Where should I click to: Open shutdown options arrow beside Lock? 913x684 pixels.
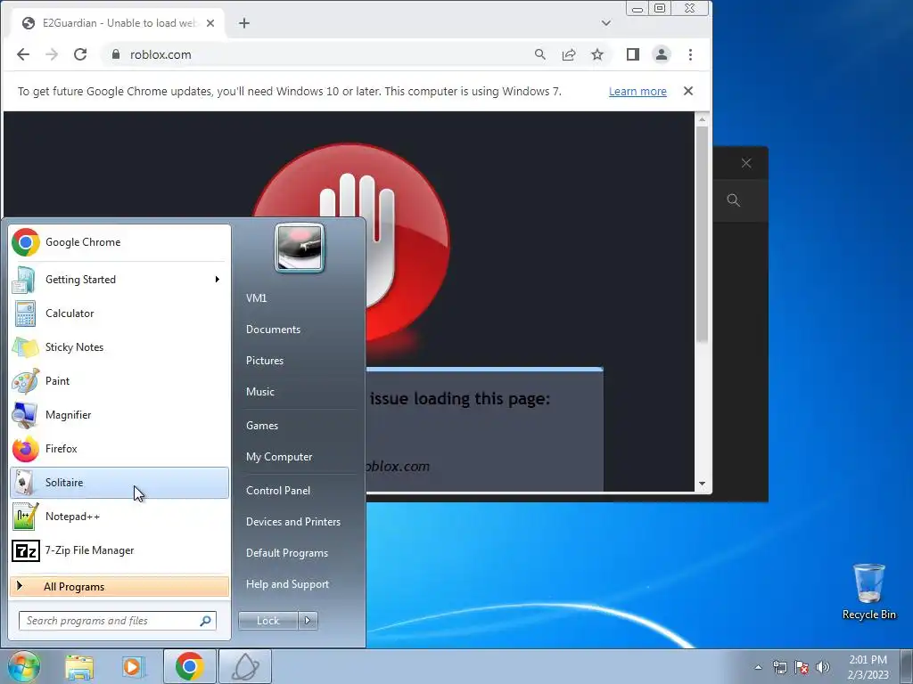308,621
